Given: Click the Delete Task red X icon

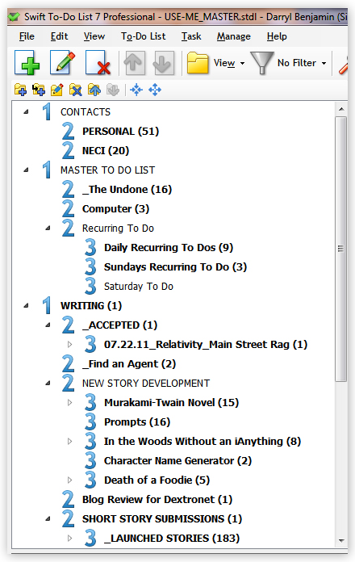Looking at the screenshot, I should point(98,63).
